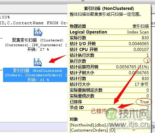This screenshot has width=155, height=133.
Task: Click the 已排序 True value
Action: (144, 102)
